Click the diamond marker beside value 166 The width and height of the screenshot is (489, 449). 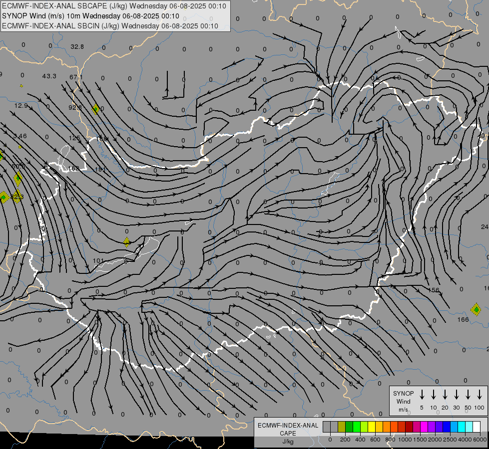pyautogui.click(x=476, y=309)
